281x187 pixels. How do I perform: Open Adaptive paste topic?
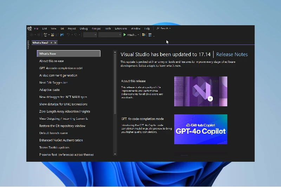coord(49,90)
